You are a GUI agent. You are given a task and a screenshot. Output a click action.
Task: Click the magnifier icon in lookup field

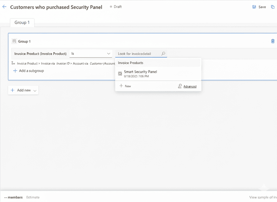tap(163, 54)
